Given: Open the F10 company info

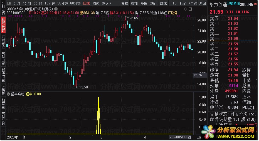Looking at the screenshot, I should (173, 3).
